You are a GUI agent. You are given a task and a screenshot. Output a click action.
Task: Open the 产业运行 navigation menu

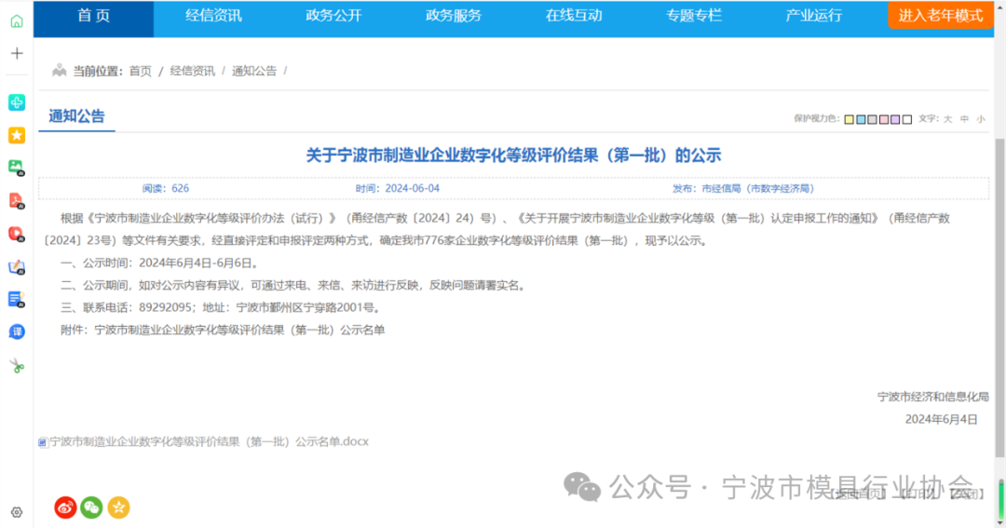coord(813,16)
